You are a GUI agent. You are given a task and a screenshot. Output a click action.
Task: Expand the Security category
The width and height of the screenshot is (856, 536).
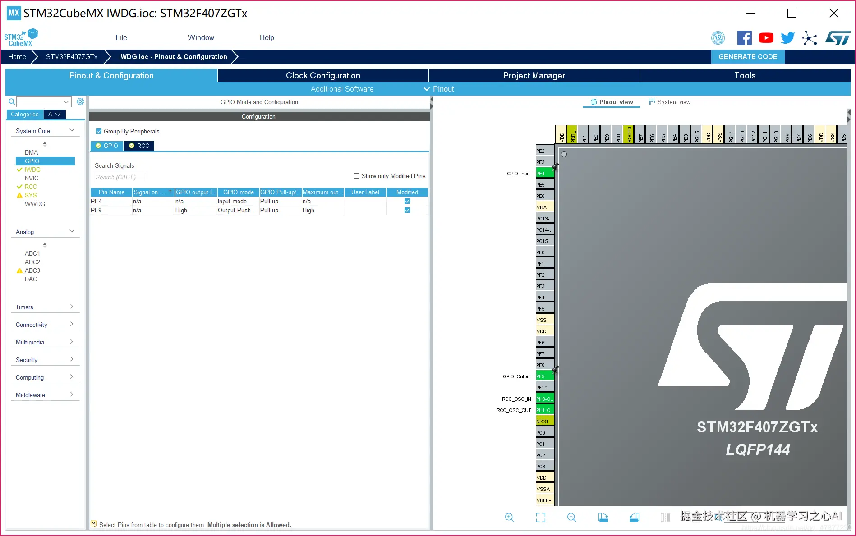click(x=72, y=359)
